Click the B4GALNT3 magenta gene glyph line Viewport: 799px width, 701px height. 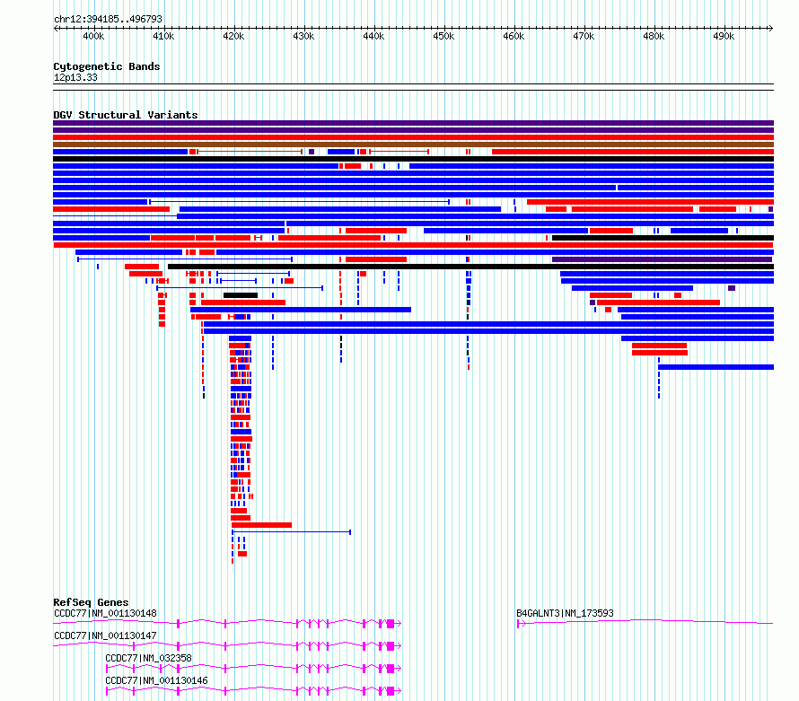[x=645, y=622]
